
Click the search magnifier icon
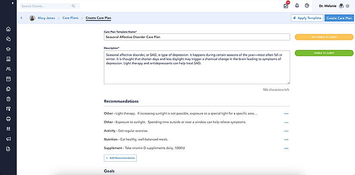point(73,6)
